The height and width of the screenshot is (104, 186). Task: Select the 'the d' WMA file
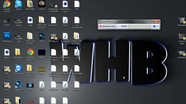[65, 20]
